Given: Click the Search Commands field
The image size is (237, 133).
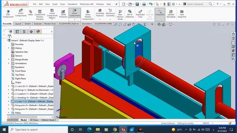Looking at the screenshot, I should coord(197,4).
